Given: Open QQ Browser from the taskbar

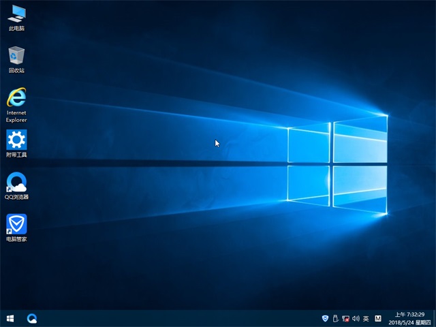Looking at the screenshot, I should tap(31, 318).
